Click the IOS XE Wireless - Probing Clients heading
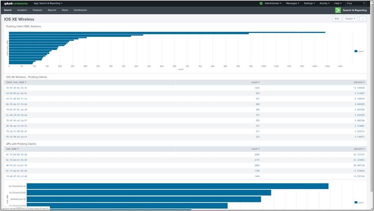Viewport: 374px width, 211px height. pos(26,77)
